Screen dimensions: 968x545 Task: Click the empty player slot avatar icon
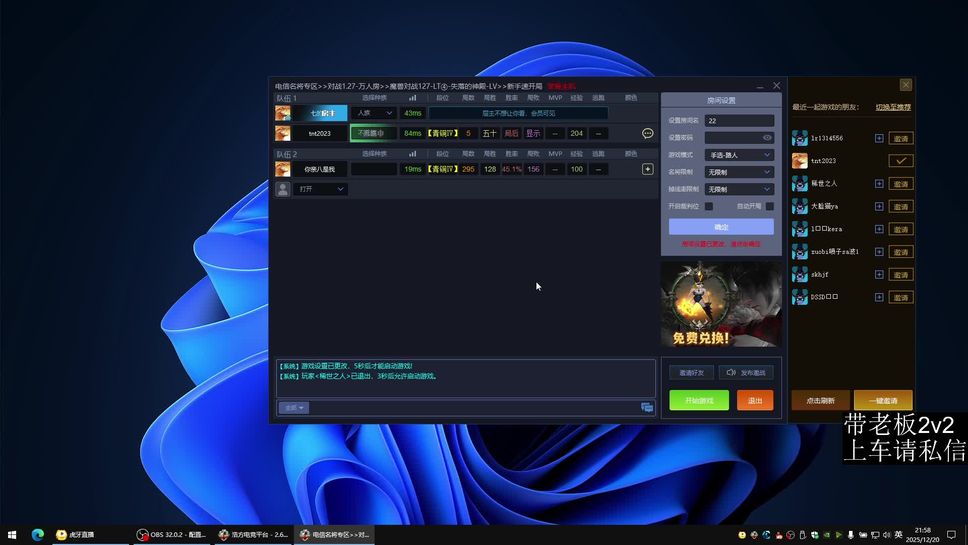coord(283,189)
